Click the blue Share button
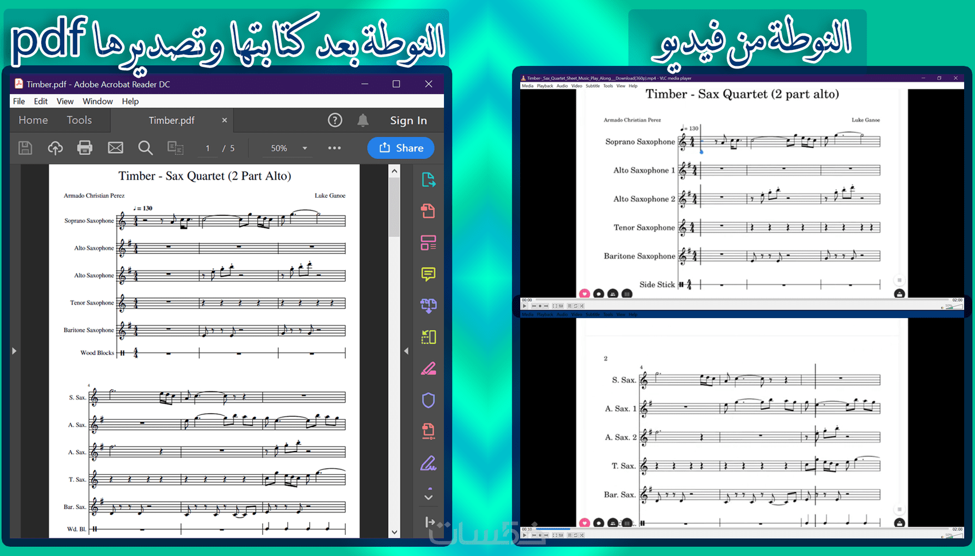This screenshot has width=975, height=556. 401,148
